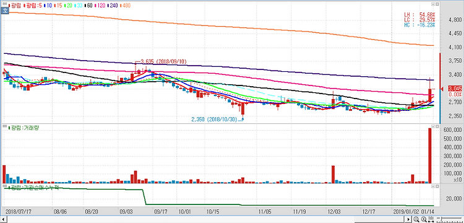The width and height of the screenshot is (464, 223).
Task: Click the 3,750 price axis label
Action: click(455, 61)
